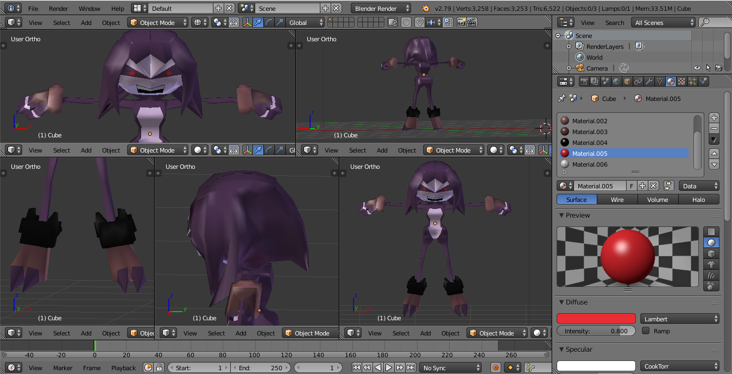The width and height of the screenshot is (732, 374).
Task: Open the Lambert diffuse shader dropdown
Action: click(x=680, y=319)
